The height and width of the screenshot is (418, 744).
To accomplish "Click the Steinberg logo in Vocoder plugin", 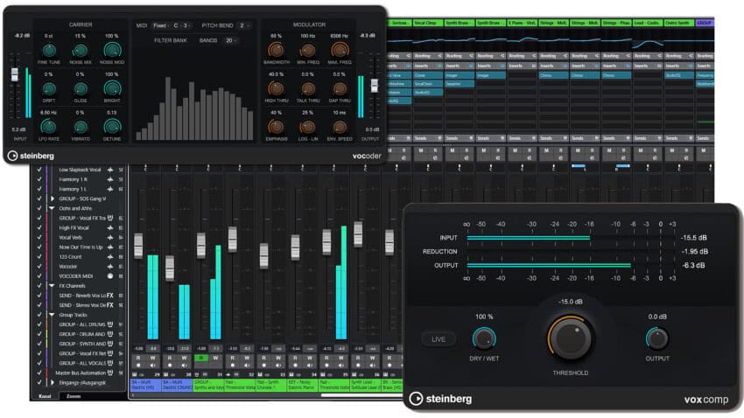I will click(31, 156).
